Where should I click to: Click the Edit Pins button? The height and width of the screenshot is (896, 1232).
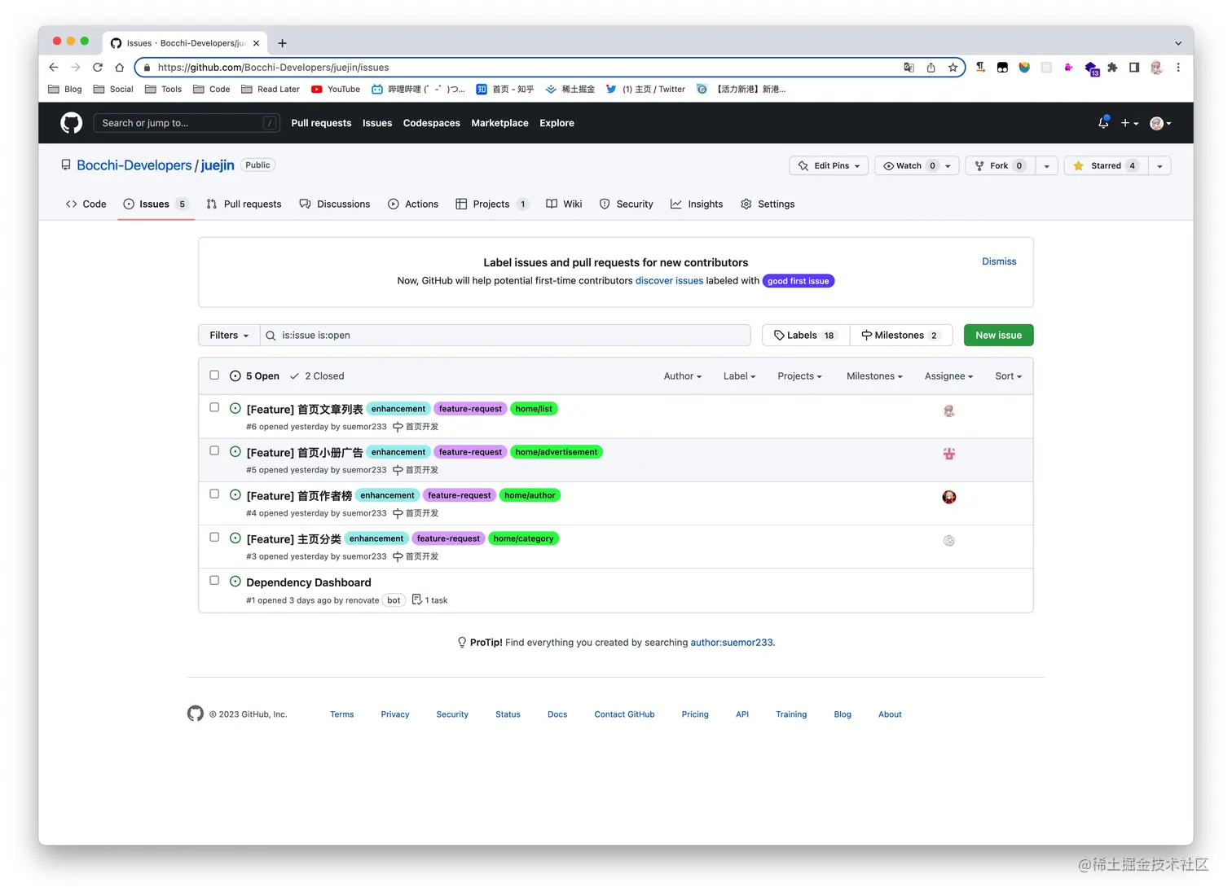point(829,165)
